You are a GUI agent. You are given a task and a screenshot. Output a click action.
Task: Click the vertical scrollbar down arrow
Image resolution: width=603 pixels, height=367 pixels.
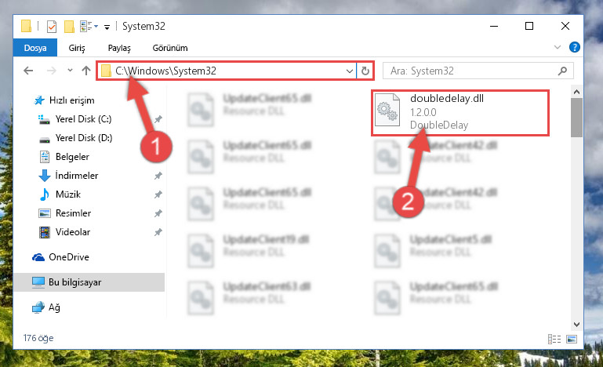point(576,325)
